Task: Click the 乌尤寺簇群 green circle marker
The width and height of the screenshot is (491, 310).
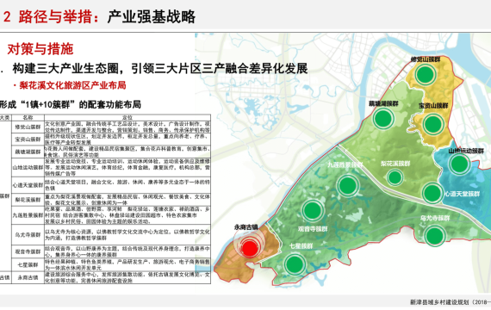Action: (x=435, y=235)
